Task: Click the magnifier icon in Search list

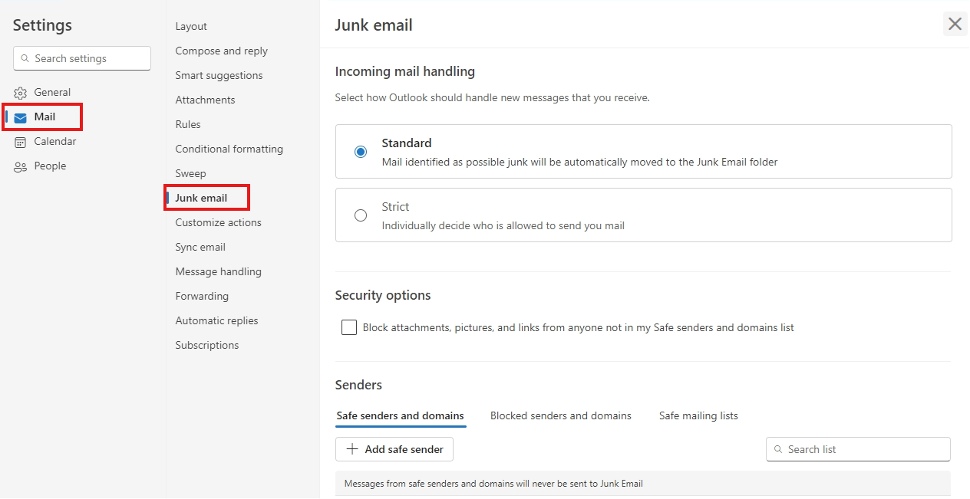Action: (778, 449)
